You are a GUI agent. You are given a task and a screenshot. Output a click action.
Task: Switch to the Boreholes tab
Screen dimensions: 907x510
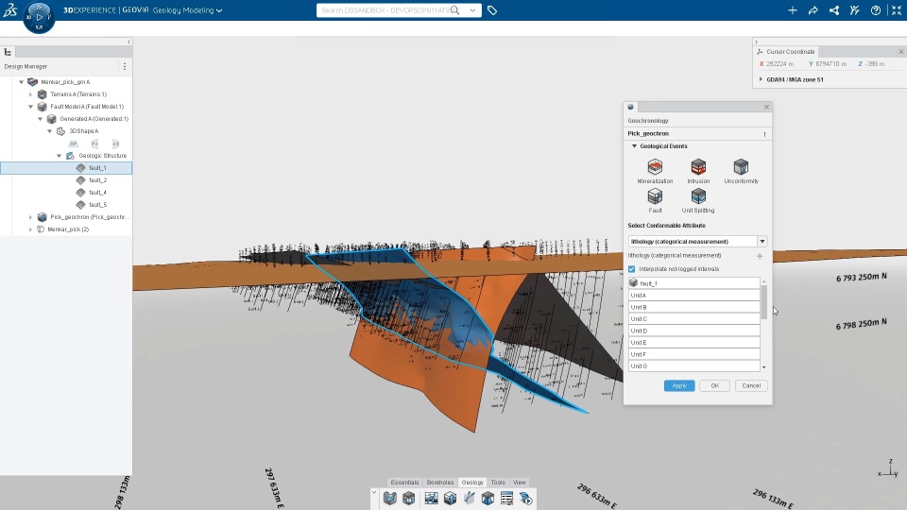tap(439, 483)
